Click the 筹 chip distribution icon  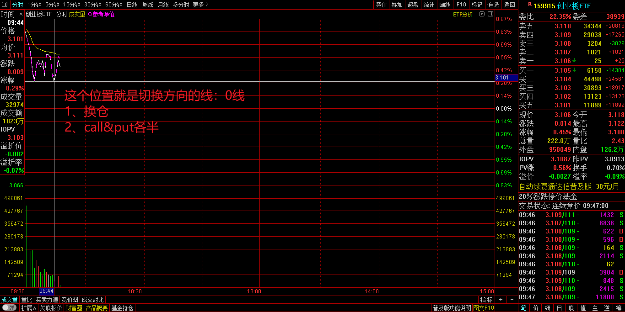[x=619, y=308]
